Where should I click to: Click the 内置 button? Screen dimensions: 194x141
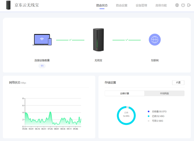click(x=178, y=82)
